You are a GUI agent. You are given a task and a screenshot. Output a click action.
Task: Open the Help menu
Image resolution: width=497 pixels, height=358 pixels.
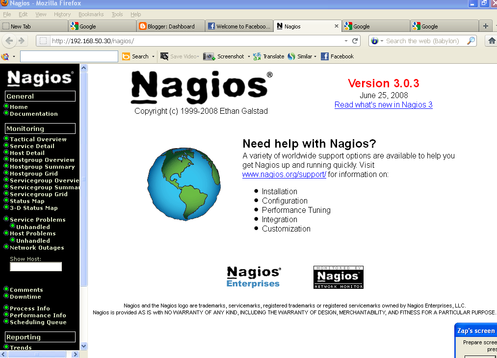(x=136, y=14)
